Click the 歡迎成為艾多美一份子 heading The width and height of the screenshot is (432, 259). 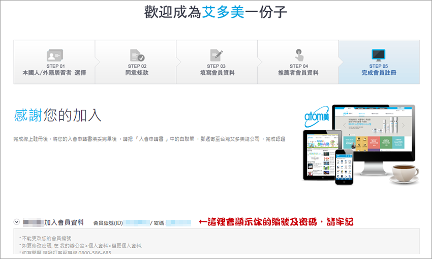215,12
